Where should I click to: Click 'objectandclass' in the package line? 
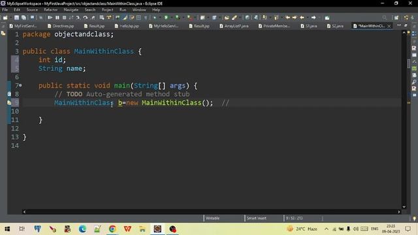pos(83,34)
